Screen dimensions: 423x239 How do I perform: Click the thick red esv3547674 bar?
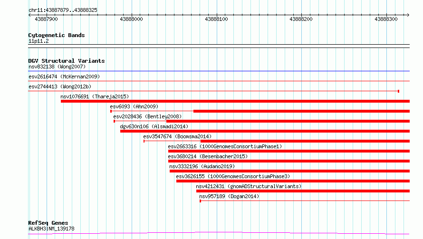click(305, 141)
